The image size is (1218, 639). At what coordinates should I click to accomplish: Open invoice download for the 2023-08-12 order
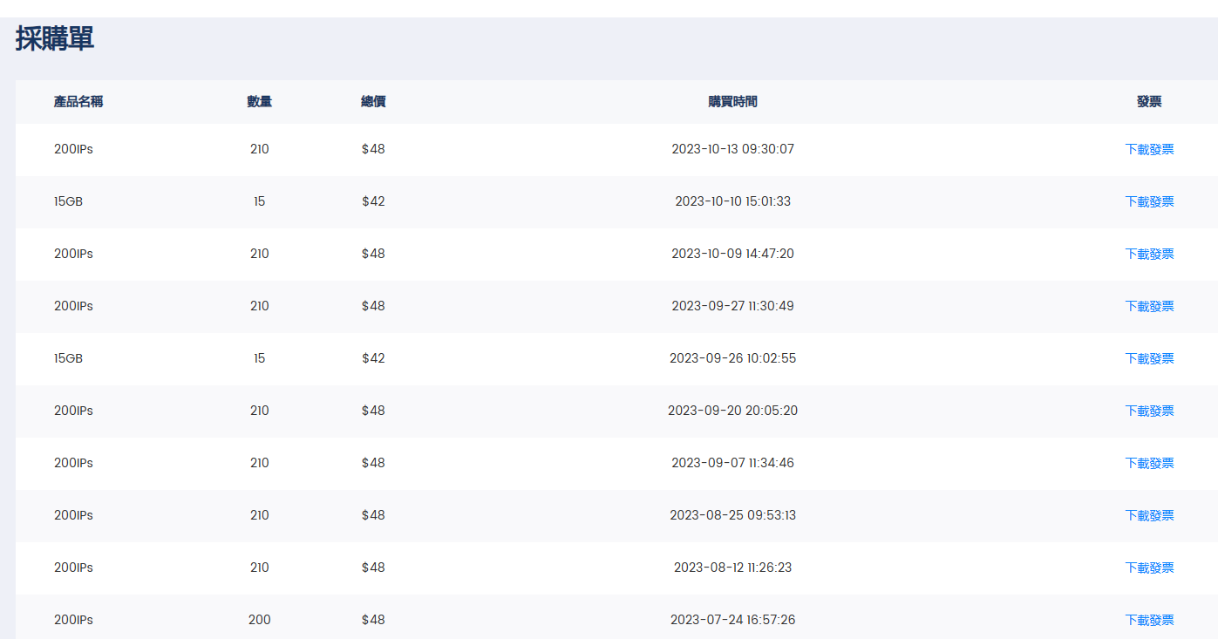1148,568
